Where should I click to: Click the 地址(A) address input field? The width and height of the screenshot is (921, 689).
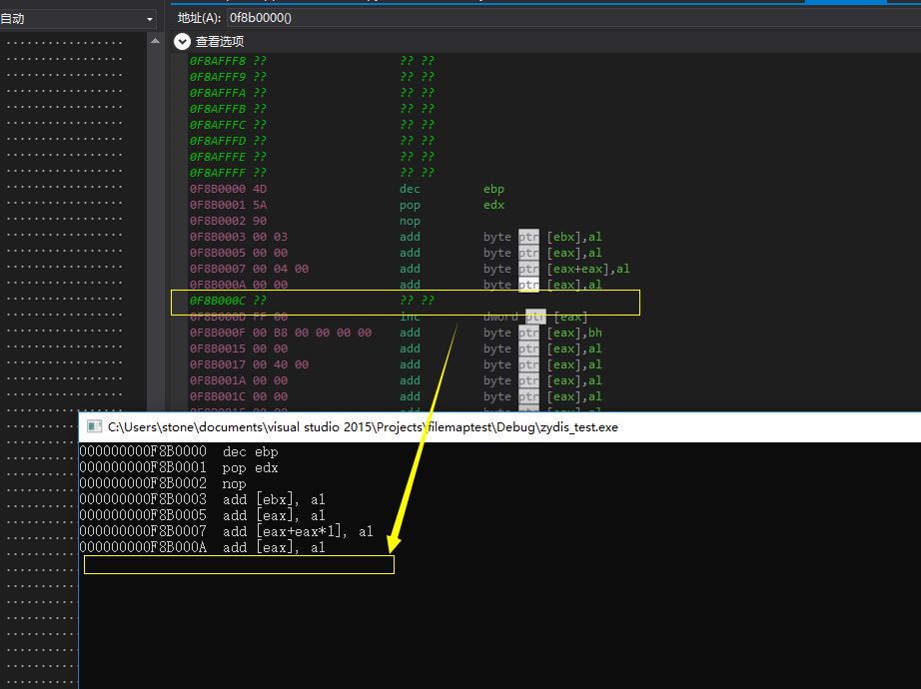coord(573,18)
